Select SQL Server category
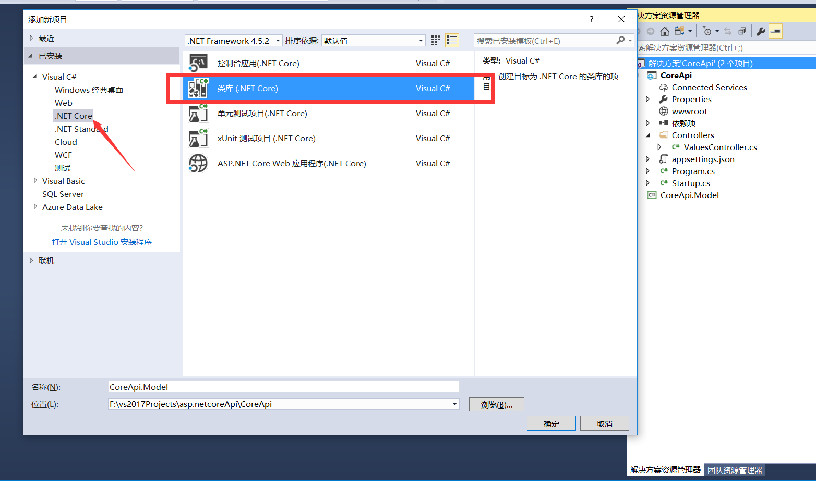Viewport: 816px width, 481px height. (63, 194)
